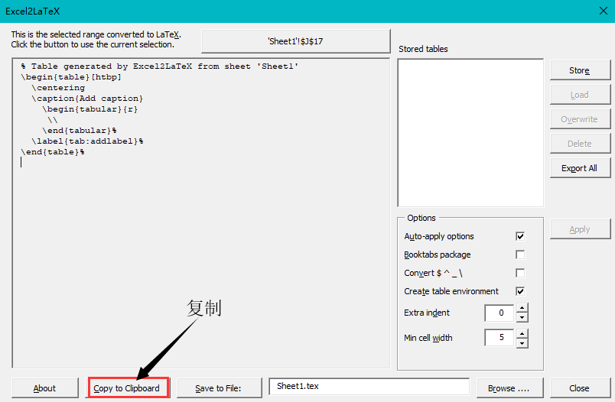Enable the Booktabs package checkbox
The width and height of the screenshot is (615, 402).
[x=520, y=254]
